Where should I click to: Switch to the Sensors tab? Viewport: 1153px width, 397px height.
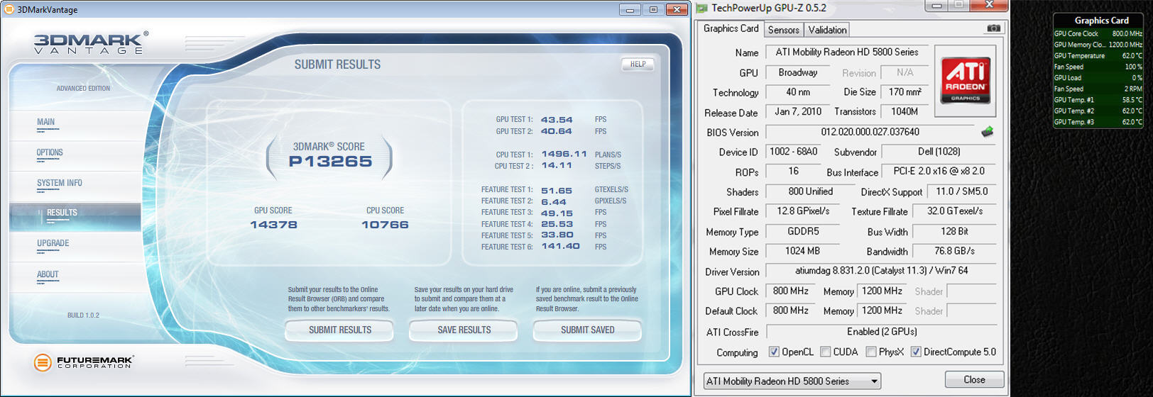click(784, 30)
